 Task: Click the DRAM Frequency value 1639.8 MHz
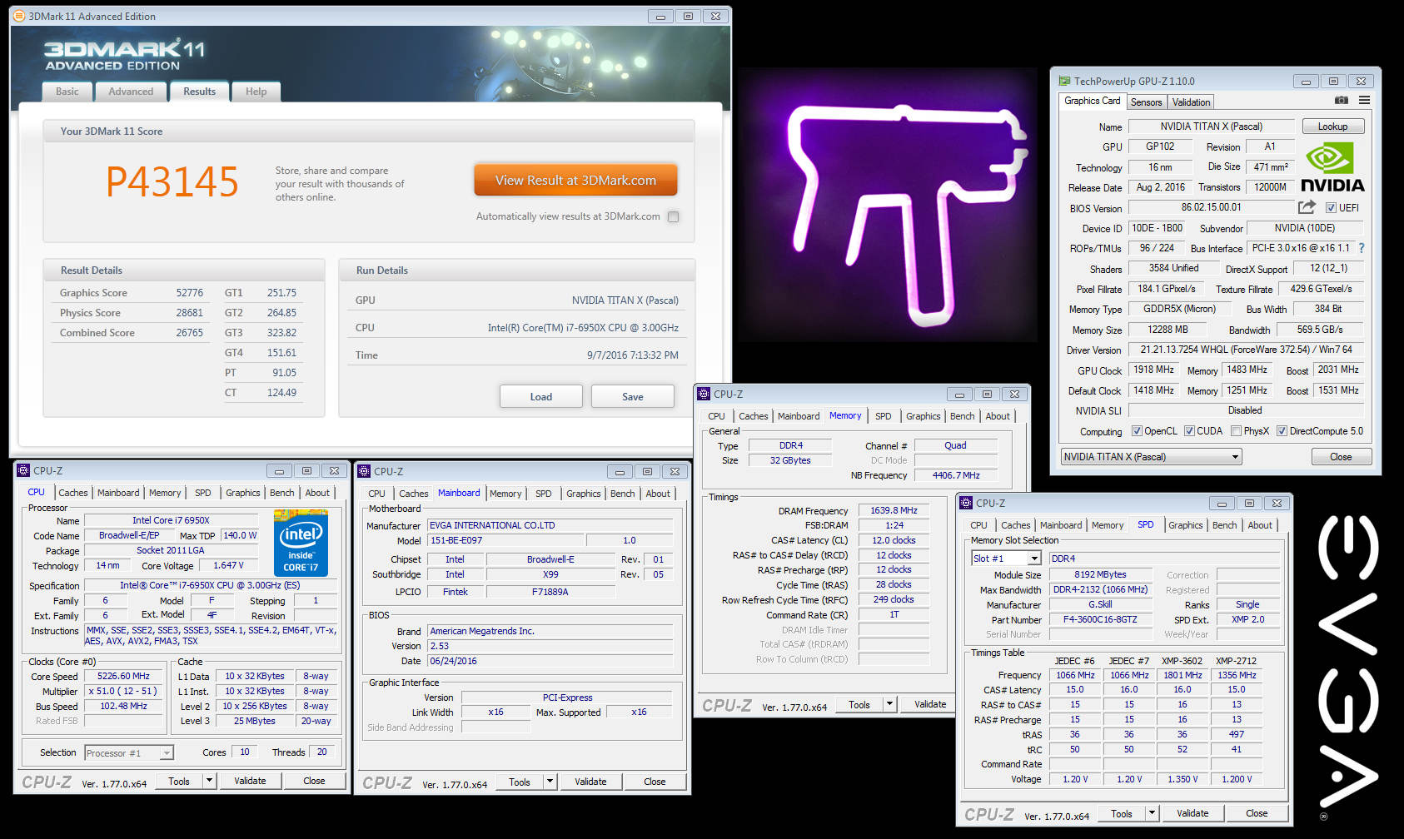click(894, 510)
